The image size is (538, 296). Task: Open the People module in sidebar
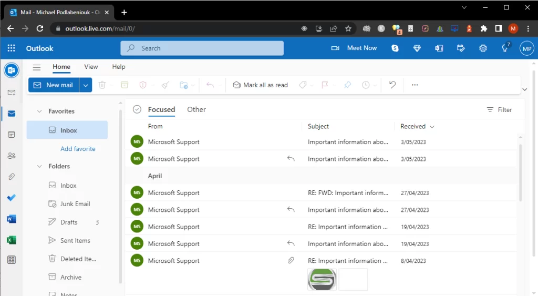(12, 156)
